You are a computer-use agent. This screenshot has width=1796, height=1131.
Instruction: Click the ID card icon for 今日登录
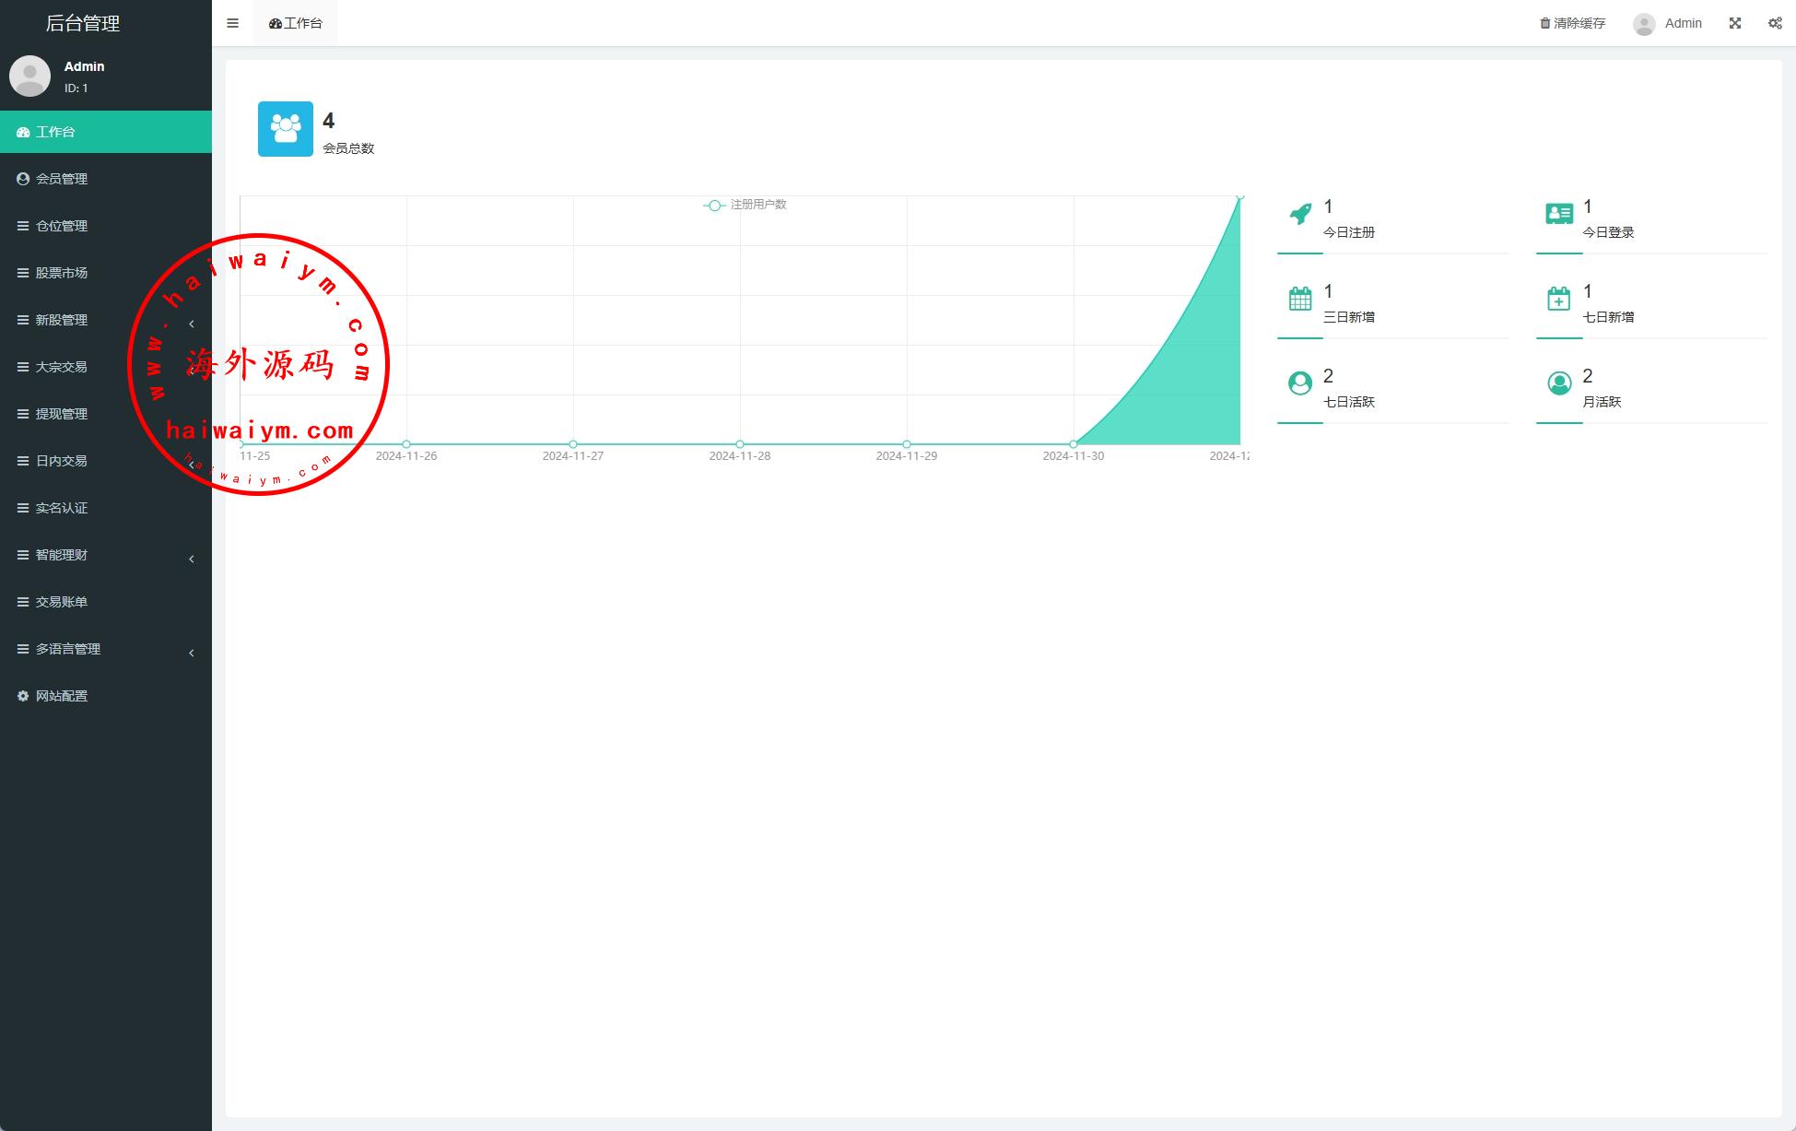pyautogui.click(x=1559, y=214)
